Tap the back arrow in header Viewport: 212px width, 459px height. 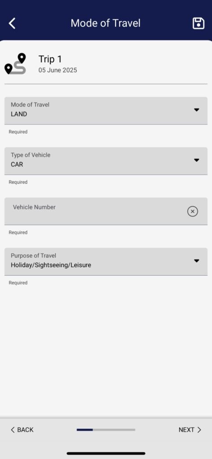(x=12, y=23)
